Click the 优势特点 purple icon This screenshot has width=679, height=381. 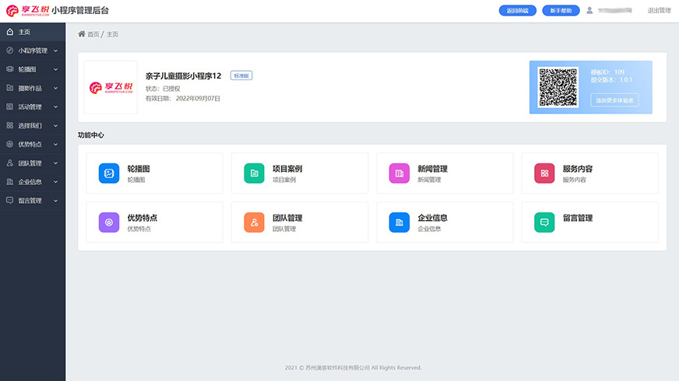[109, 222]
